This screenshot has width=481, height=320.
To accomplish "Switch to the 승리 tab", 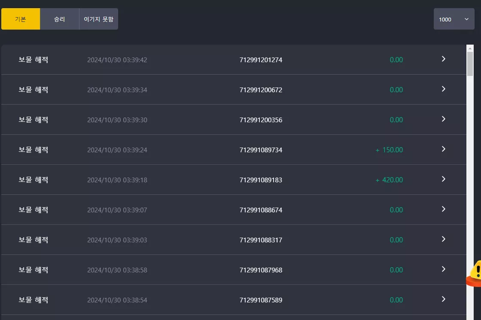I will pyautogui.click(x=60, y=19).
